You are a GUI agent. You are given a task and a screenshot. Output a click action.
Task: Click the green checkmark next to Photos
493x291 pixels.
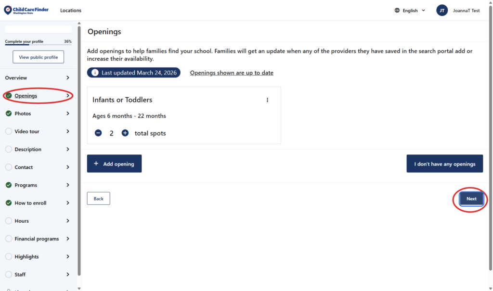(x=9, y=114)
